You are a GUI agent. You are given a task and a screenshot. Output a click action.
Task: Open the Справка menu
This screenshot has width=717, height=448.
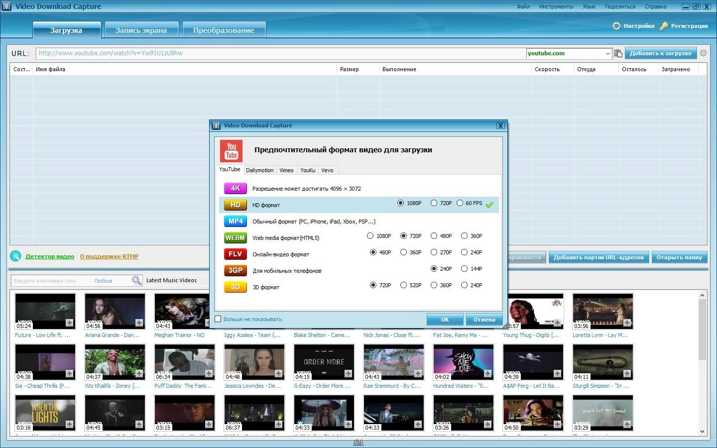(x=655, y=6)
